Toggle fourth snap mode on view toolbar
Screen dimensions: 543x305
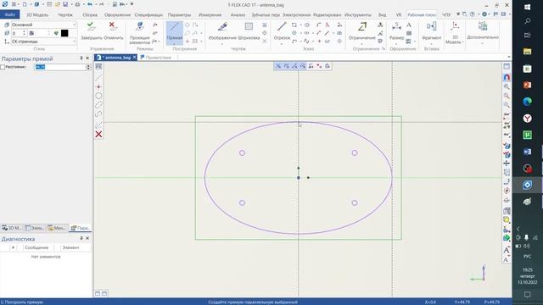point(303,66)
